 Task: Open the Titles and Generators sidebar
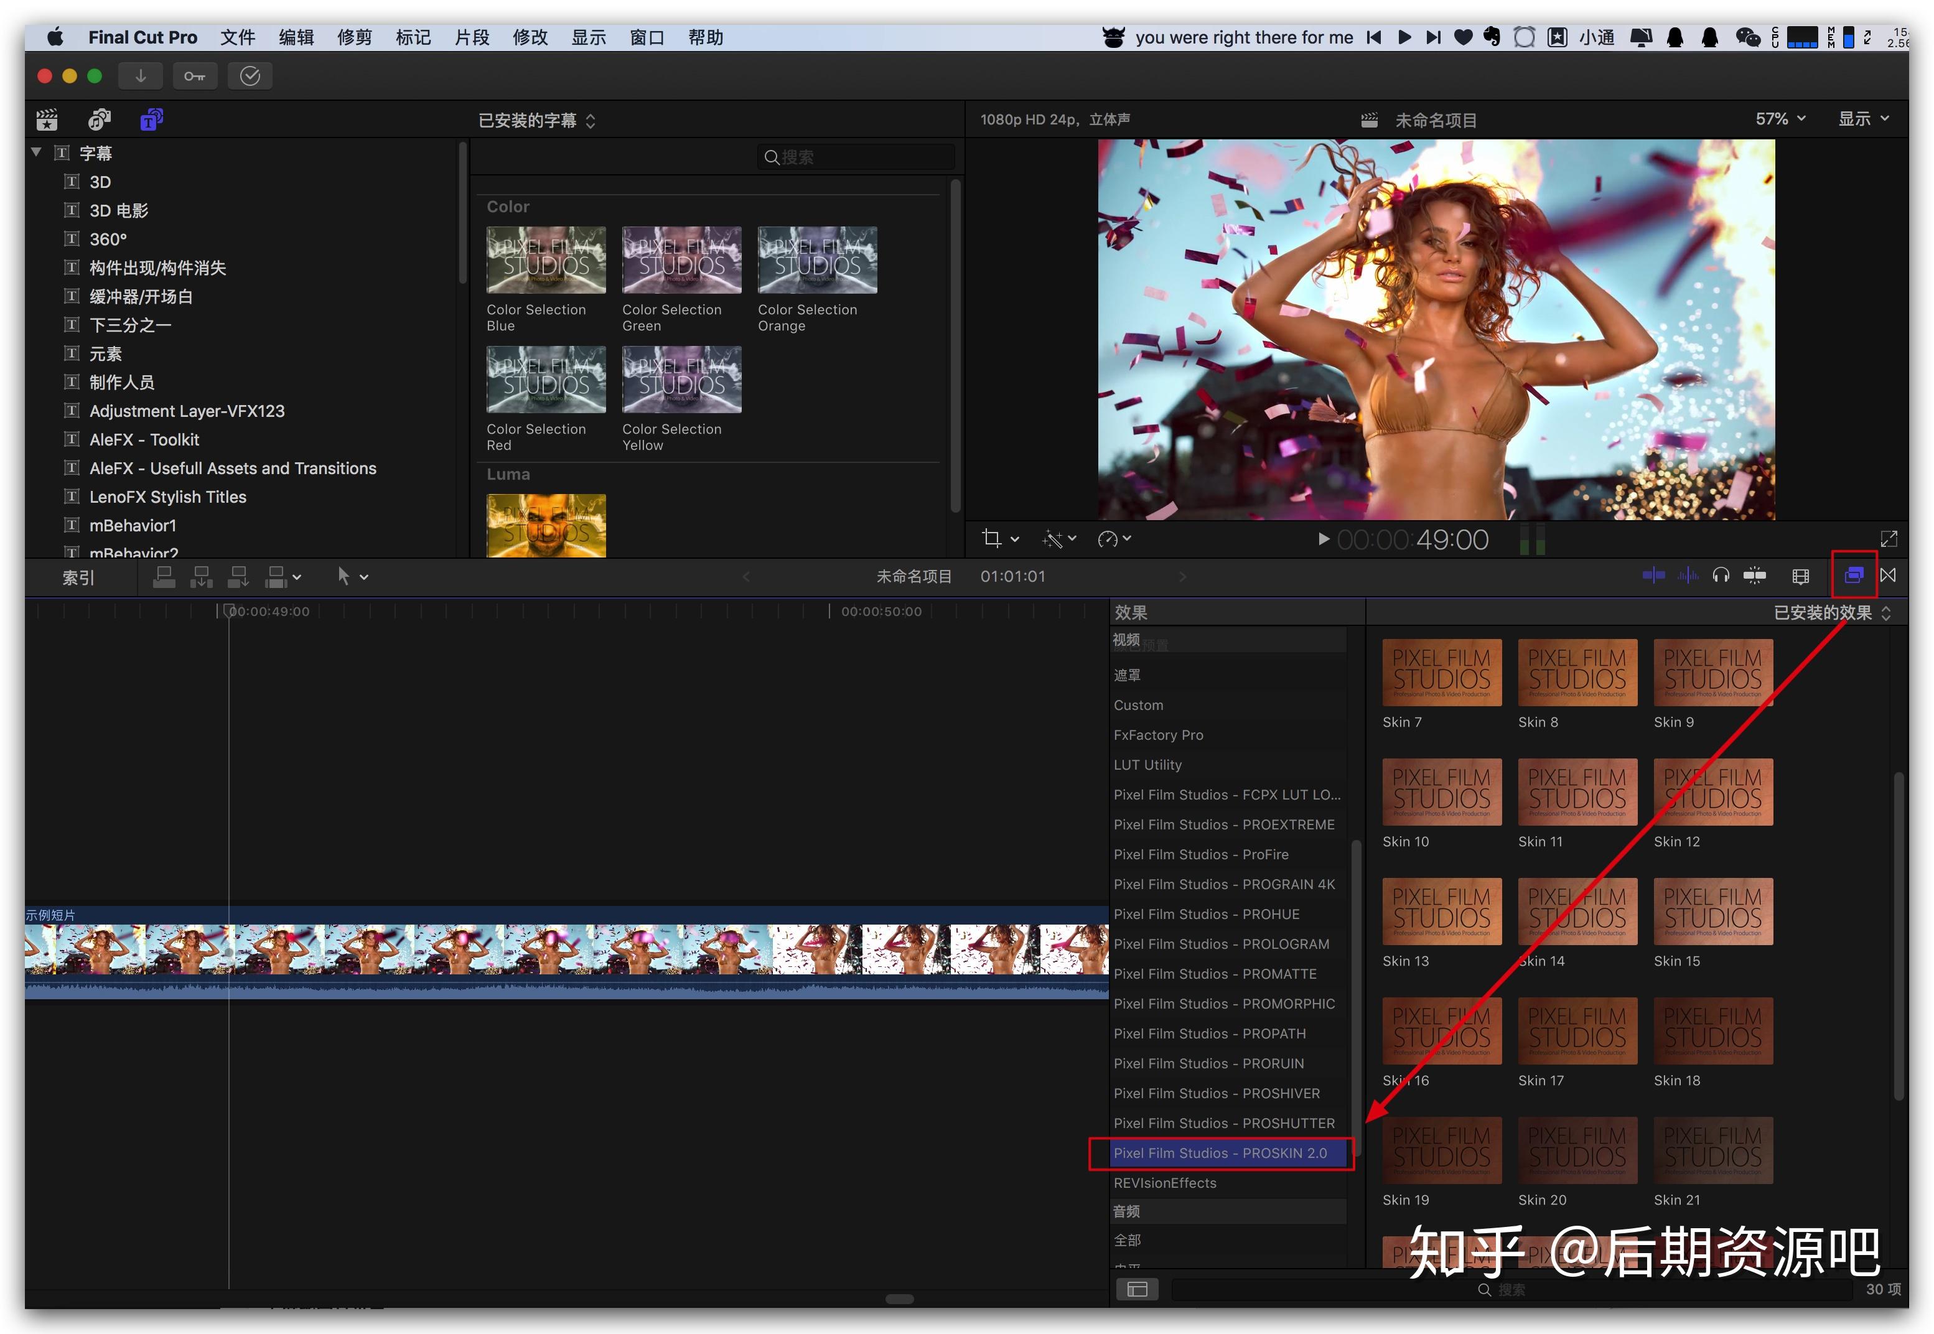151,119
